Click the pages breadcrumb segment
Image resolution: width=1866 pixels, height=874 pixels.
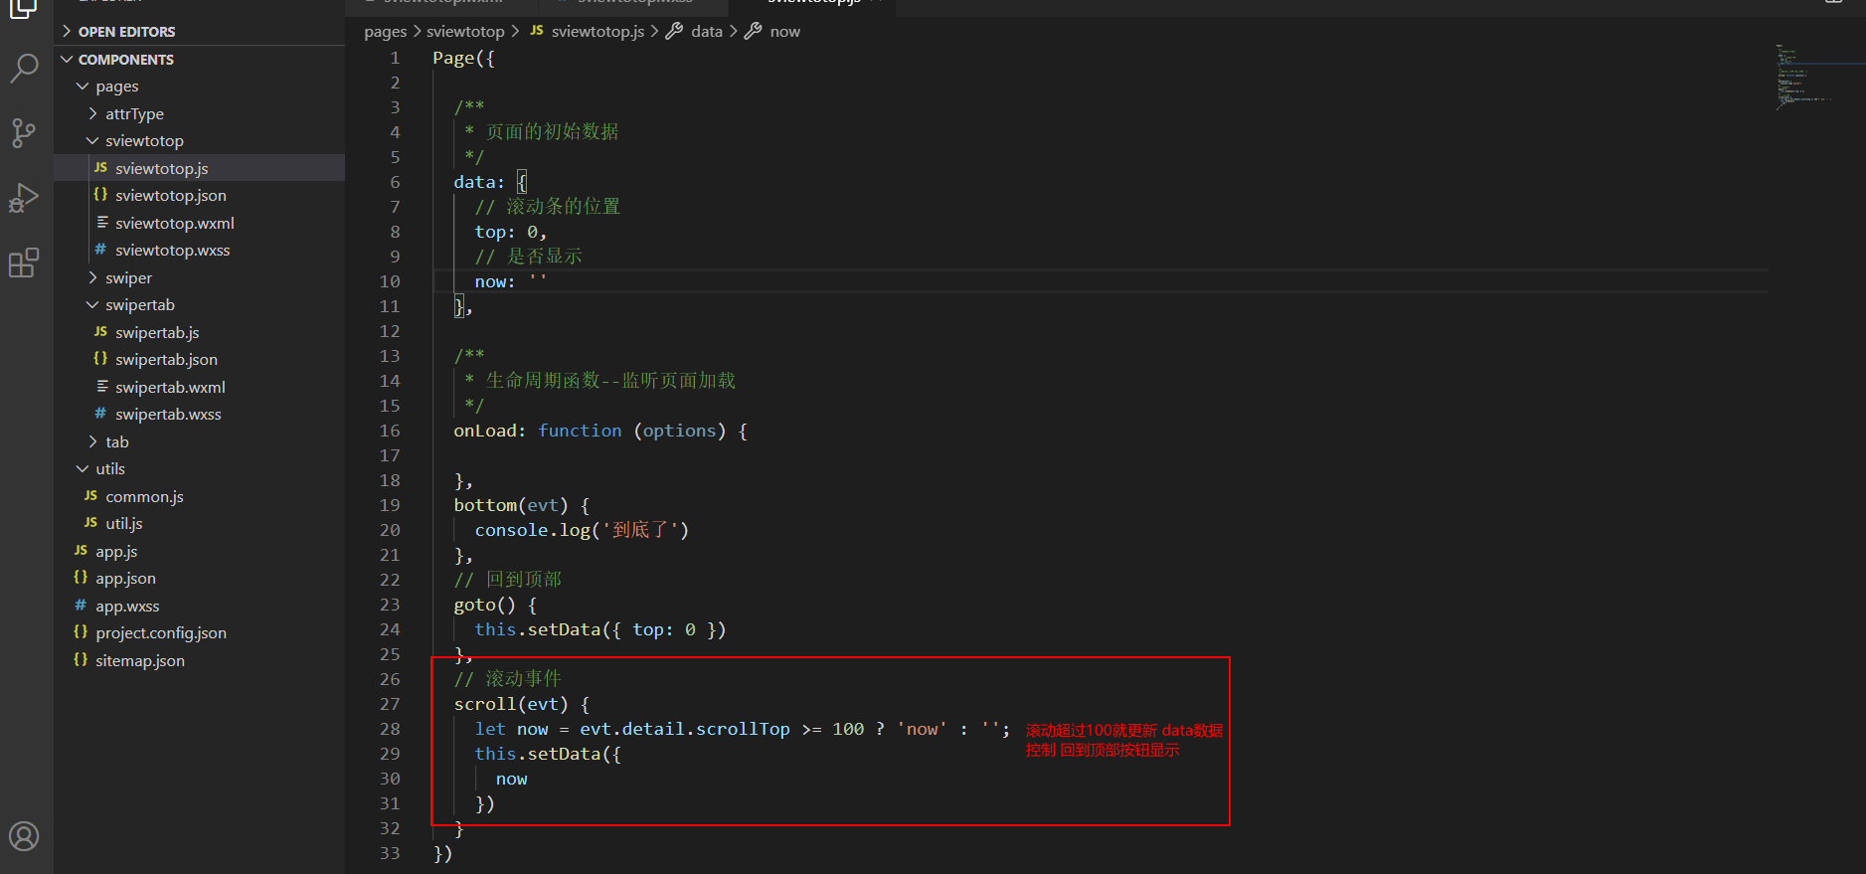(386, 32)
